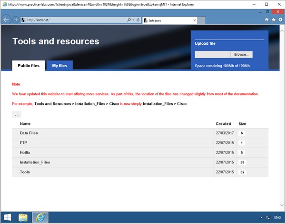Open the Windows Start menu
Image resolution: width=286 pixels, height=224 pixels.
[8, 217]
